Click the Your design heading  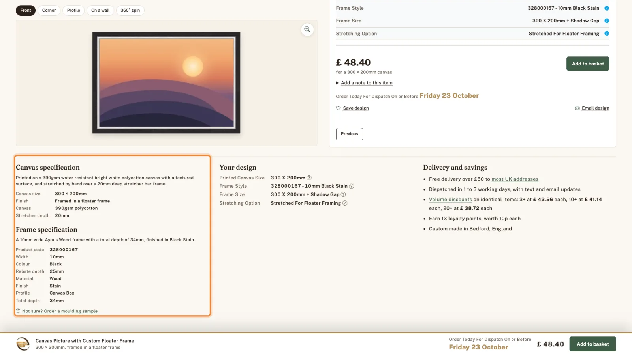[x=238, y=167]
